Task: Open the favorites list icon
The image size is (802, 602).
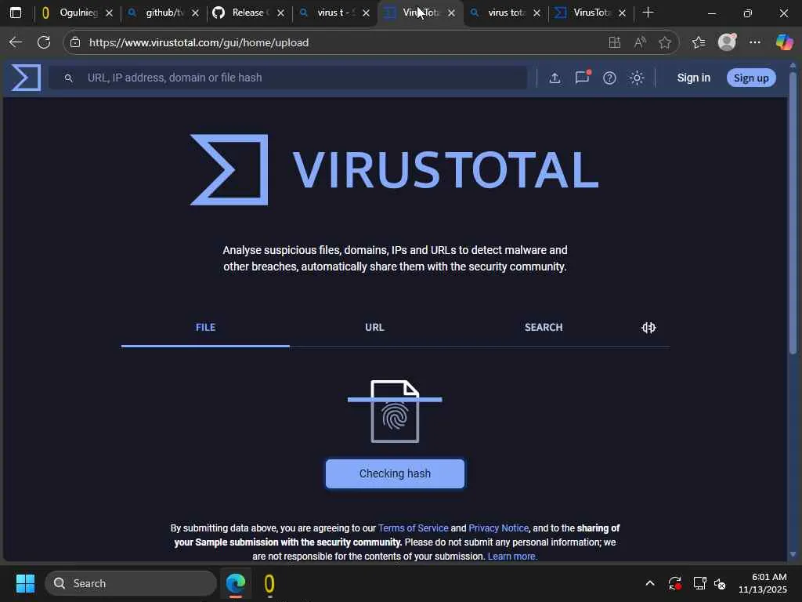Action: 699,42
